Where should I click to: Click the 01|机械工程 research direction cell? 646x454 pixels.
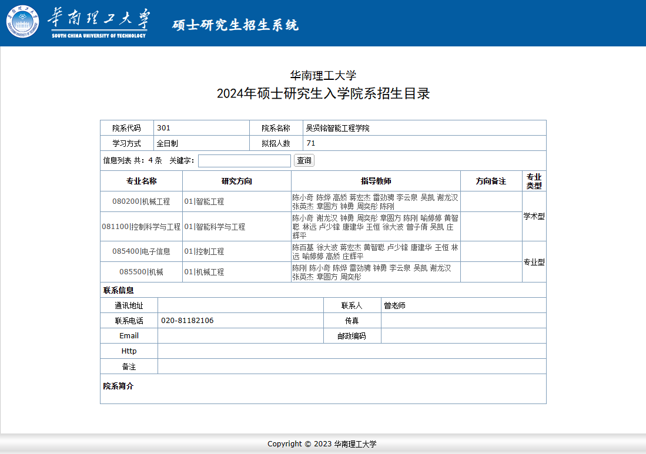pyautogui.click(x=236, y=272)
